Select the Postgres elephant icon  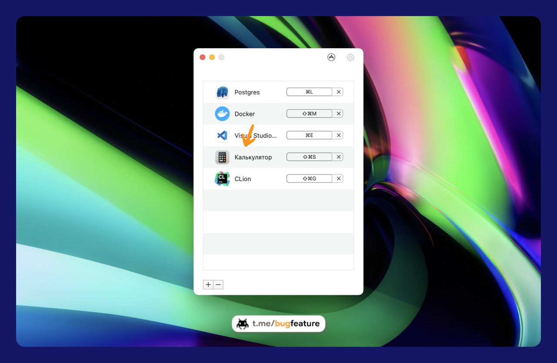222,92
